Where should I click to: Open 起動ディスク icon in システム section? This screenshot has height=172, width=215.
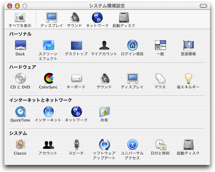pos(188,144)
